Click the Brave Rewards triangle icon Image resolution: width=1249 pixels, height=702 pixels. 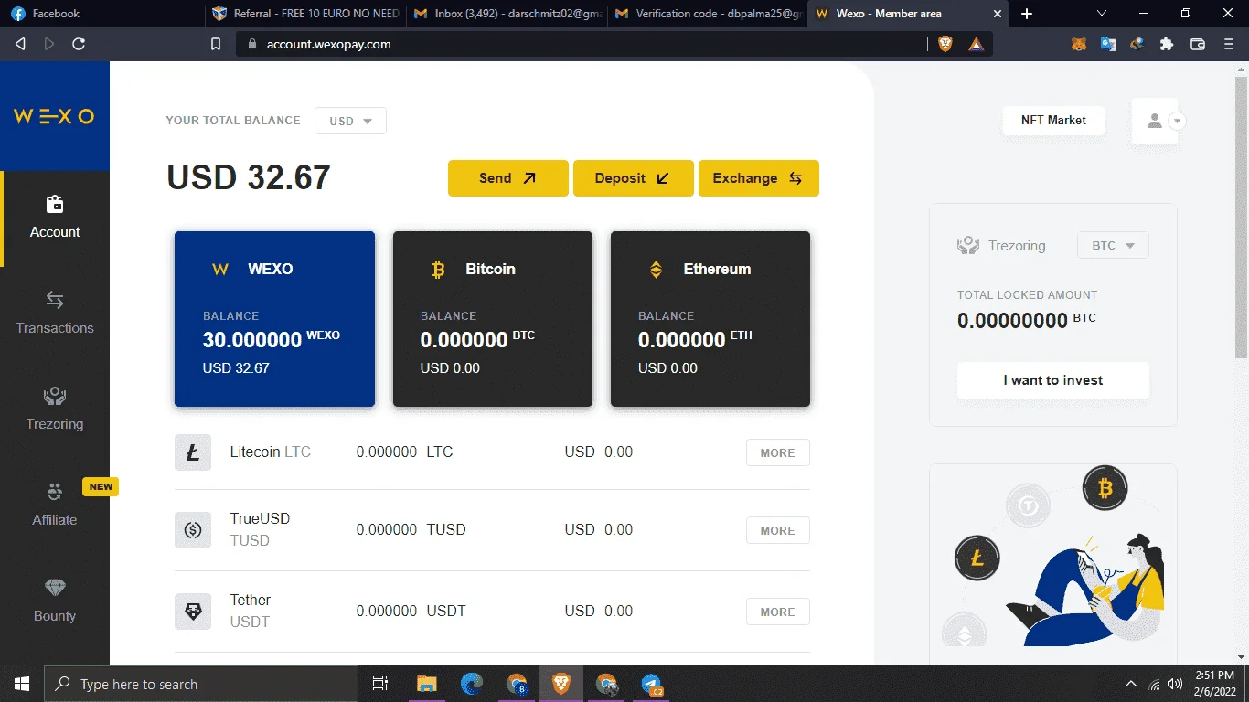[x=977, y=44]
